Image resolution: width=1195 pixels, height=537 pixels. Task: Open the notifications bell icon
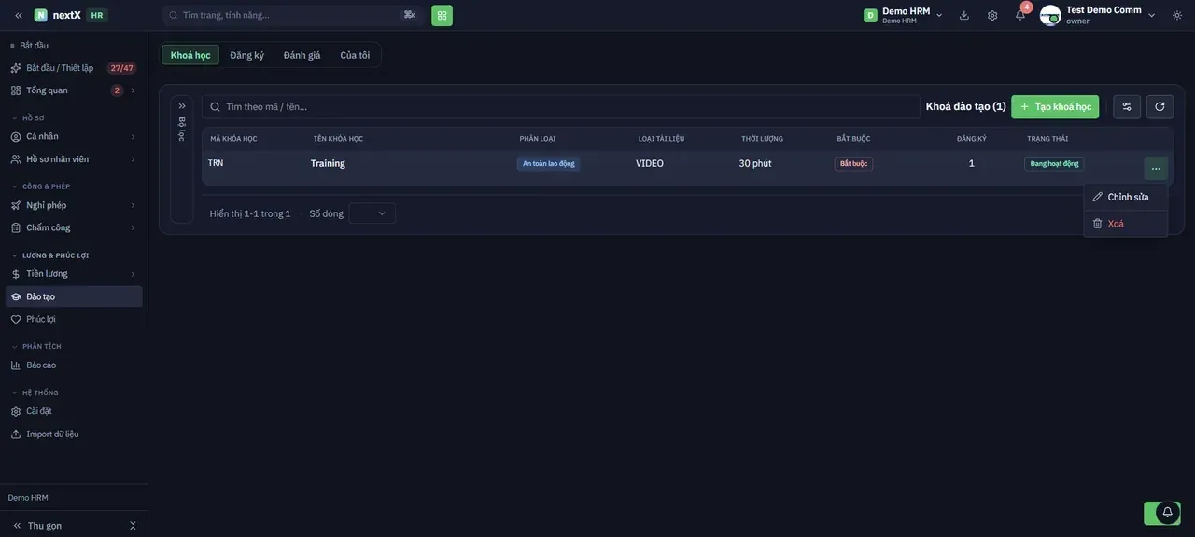(x=1020, y=15)
